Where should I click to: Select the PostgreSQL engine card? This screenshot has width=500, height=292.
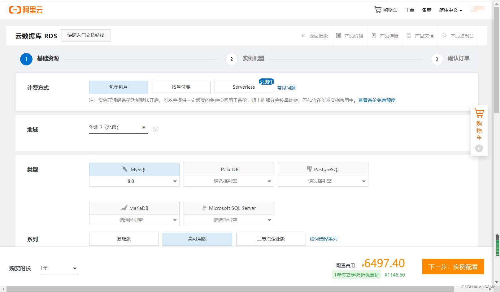(x=323, y=169)
